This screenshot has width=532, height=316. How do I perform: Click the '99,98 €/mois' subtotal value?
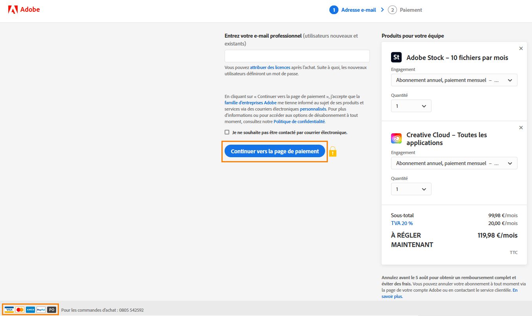(503, 215)
